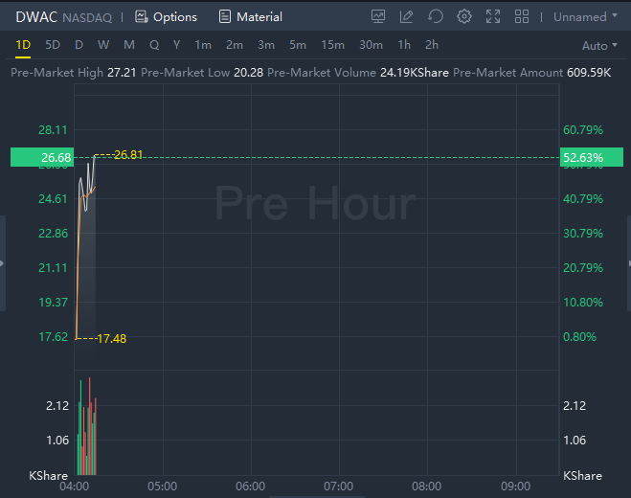Click the 24.61 price axis label
The image size is (631, 498).
point(53,199)
